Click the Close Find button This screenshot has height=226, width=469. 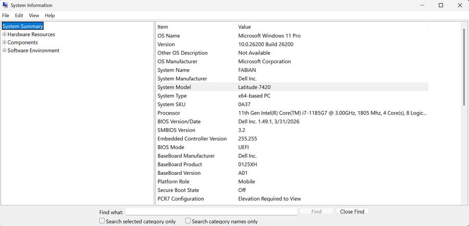[x=352, y=211]
